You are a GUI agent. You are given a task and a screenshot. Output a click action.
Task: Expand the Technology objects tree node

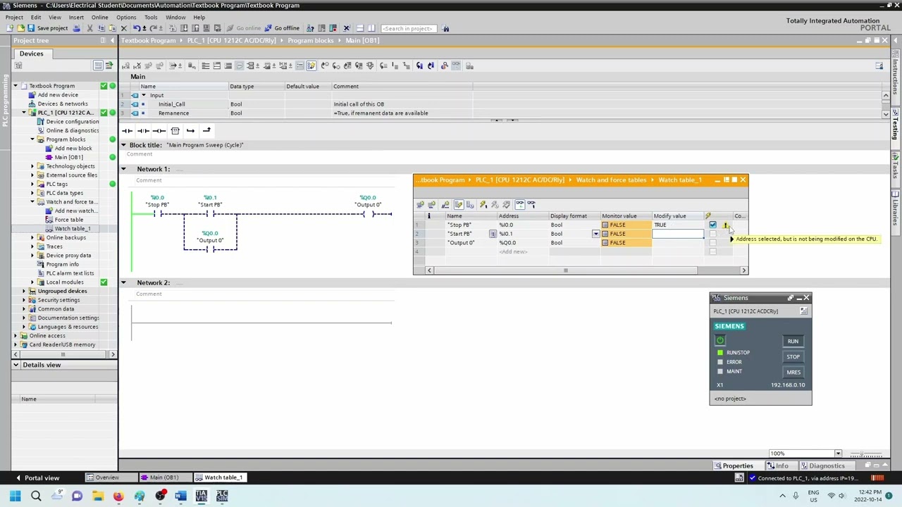[32, 166]
